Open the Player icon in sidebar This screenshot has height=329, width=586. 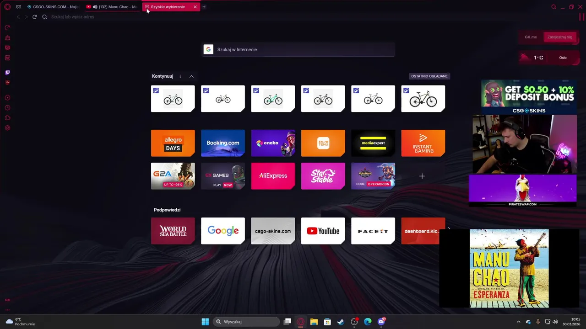tap(7, 98)
